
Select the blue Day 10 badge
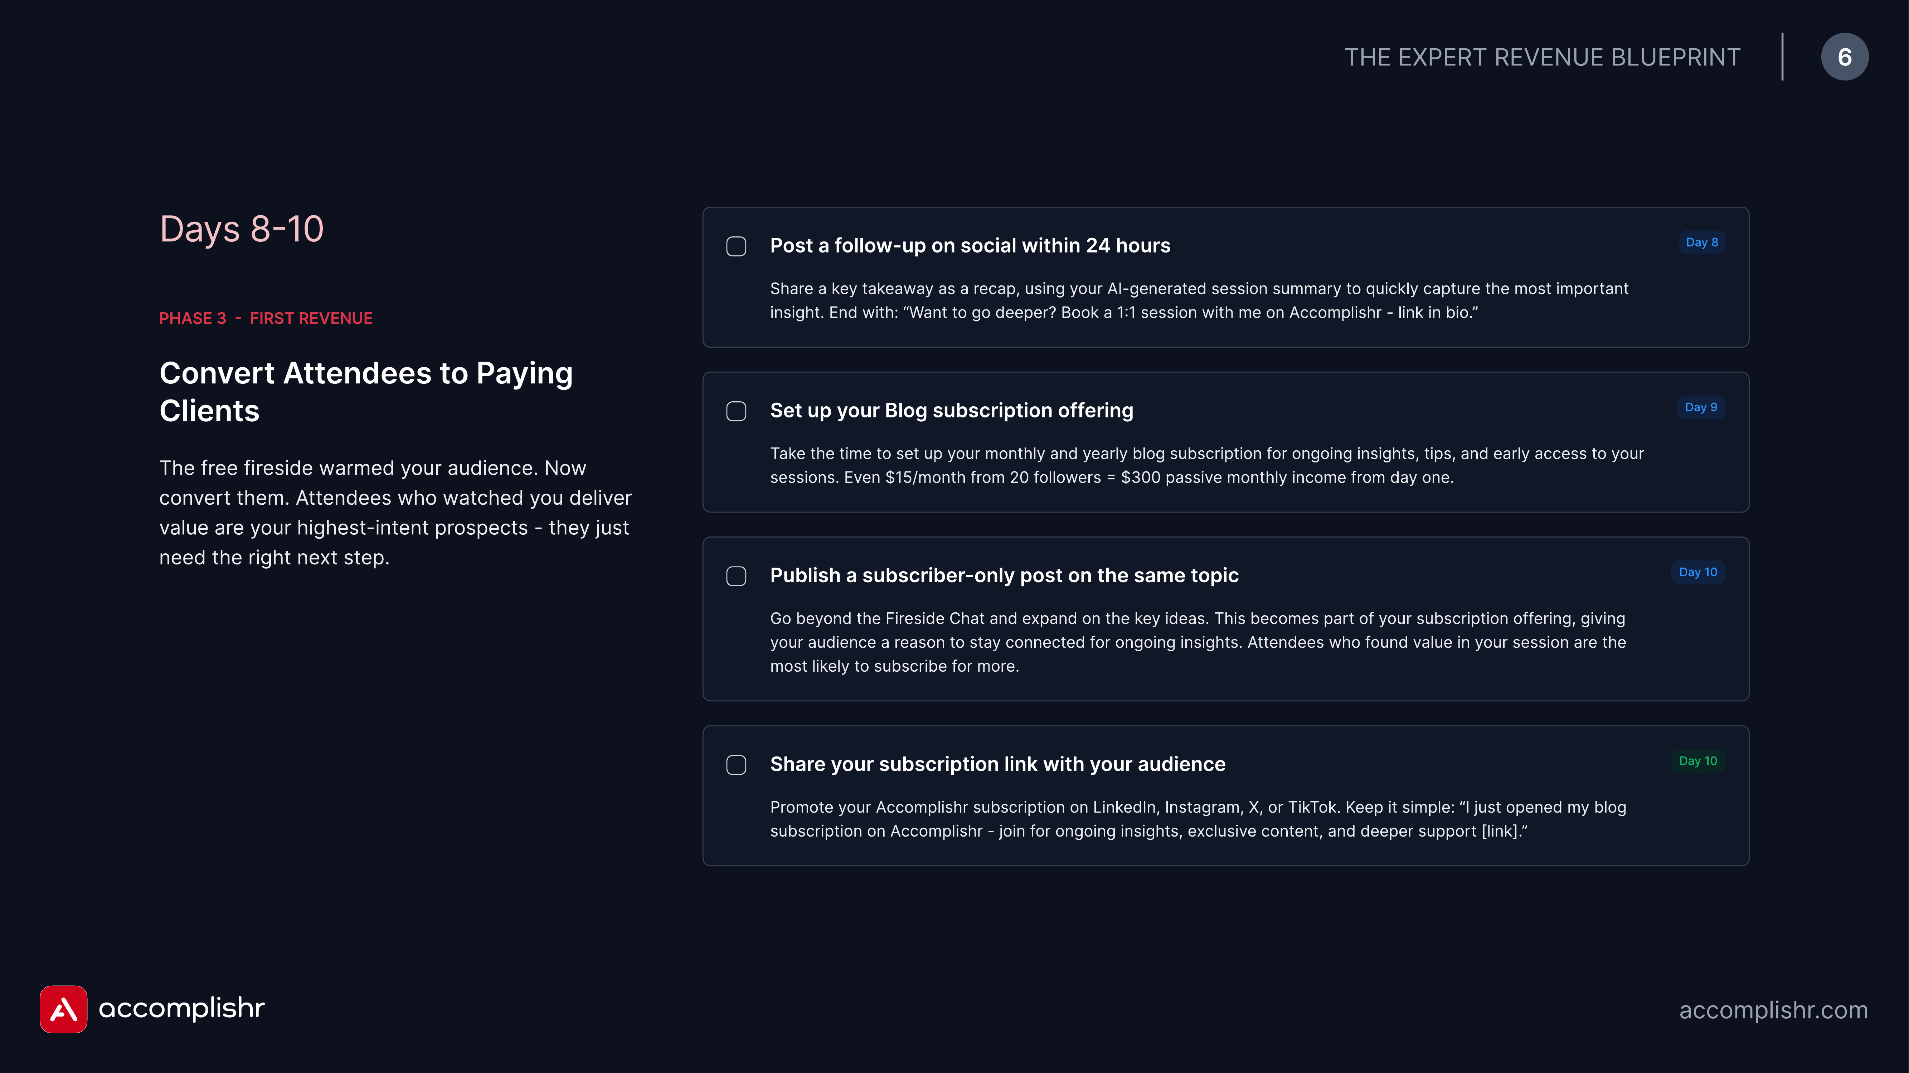click(x=1698, y=572)
